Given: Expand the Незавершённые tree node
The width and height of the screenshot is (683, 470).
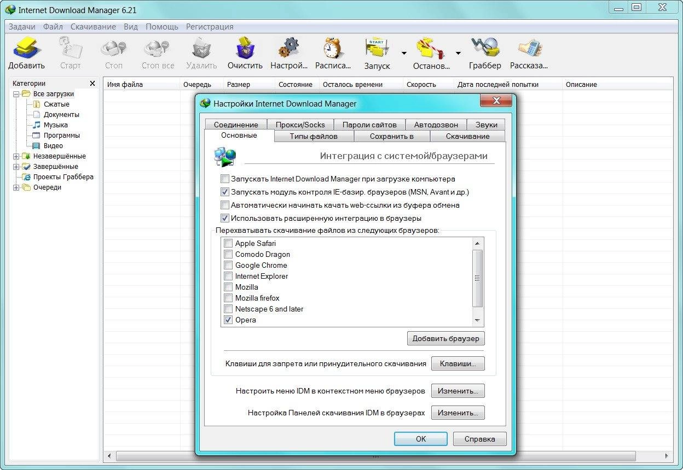Looking at the screenshot, I should 16,156.
